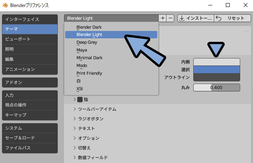Minimize the Blender preferences window
Screen dimensions: 253x163
click(x=210, y=5)
